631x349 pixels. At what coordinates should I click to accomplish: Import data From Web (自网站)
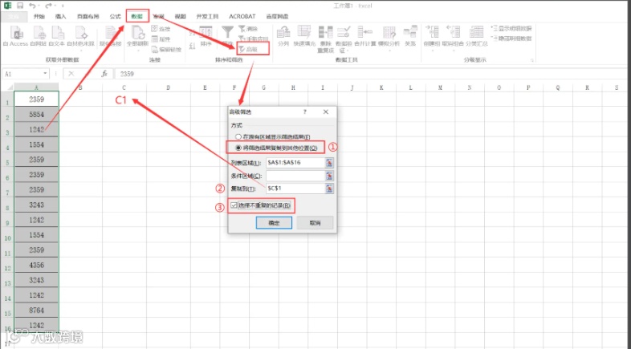pos(39,35)
